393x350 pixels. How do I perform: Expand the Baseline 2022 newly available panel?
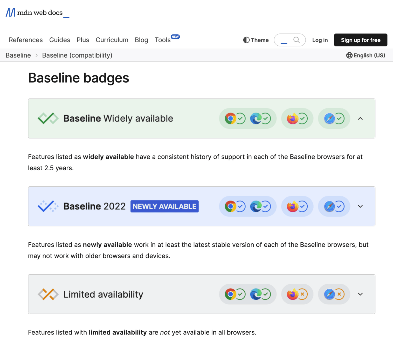click(360, 206)
